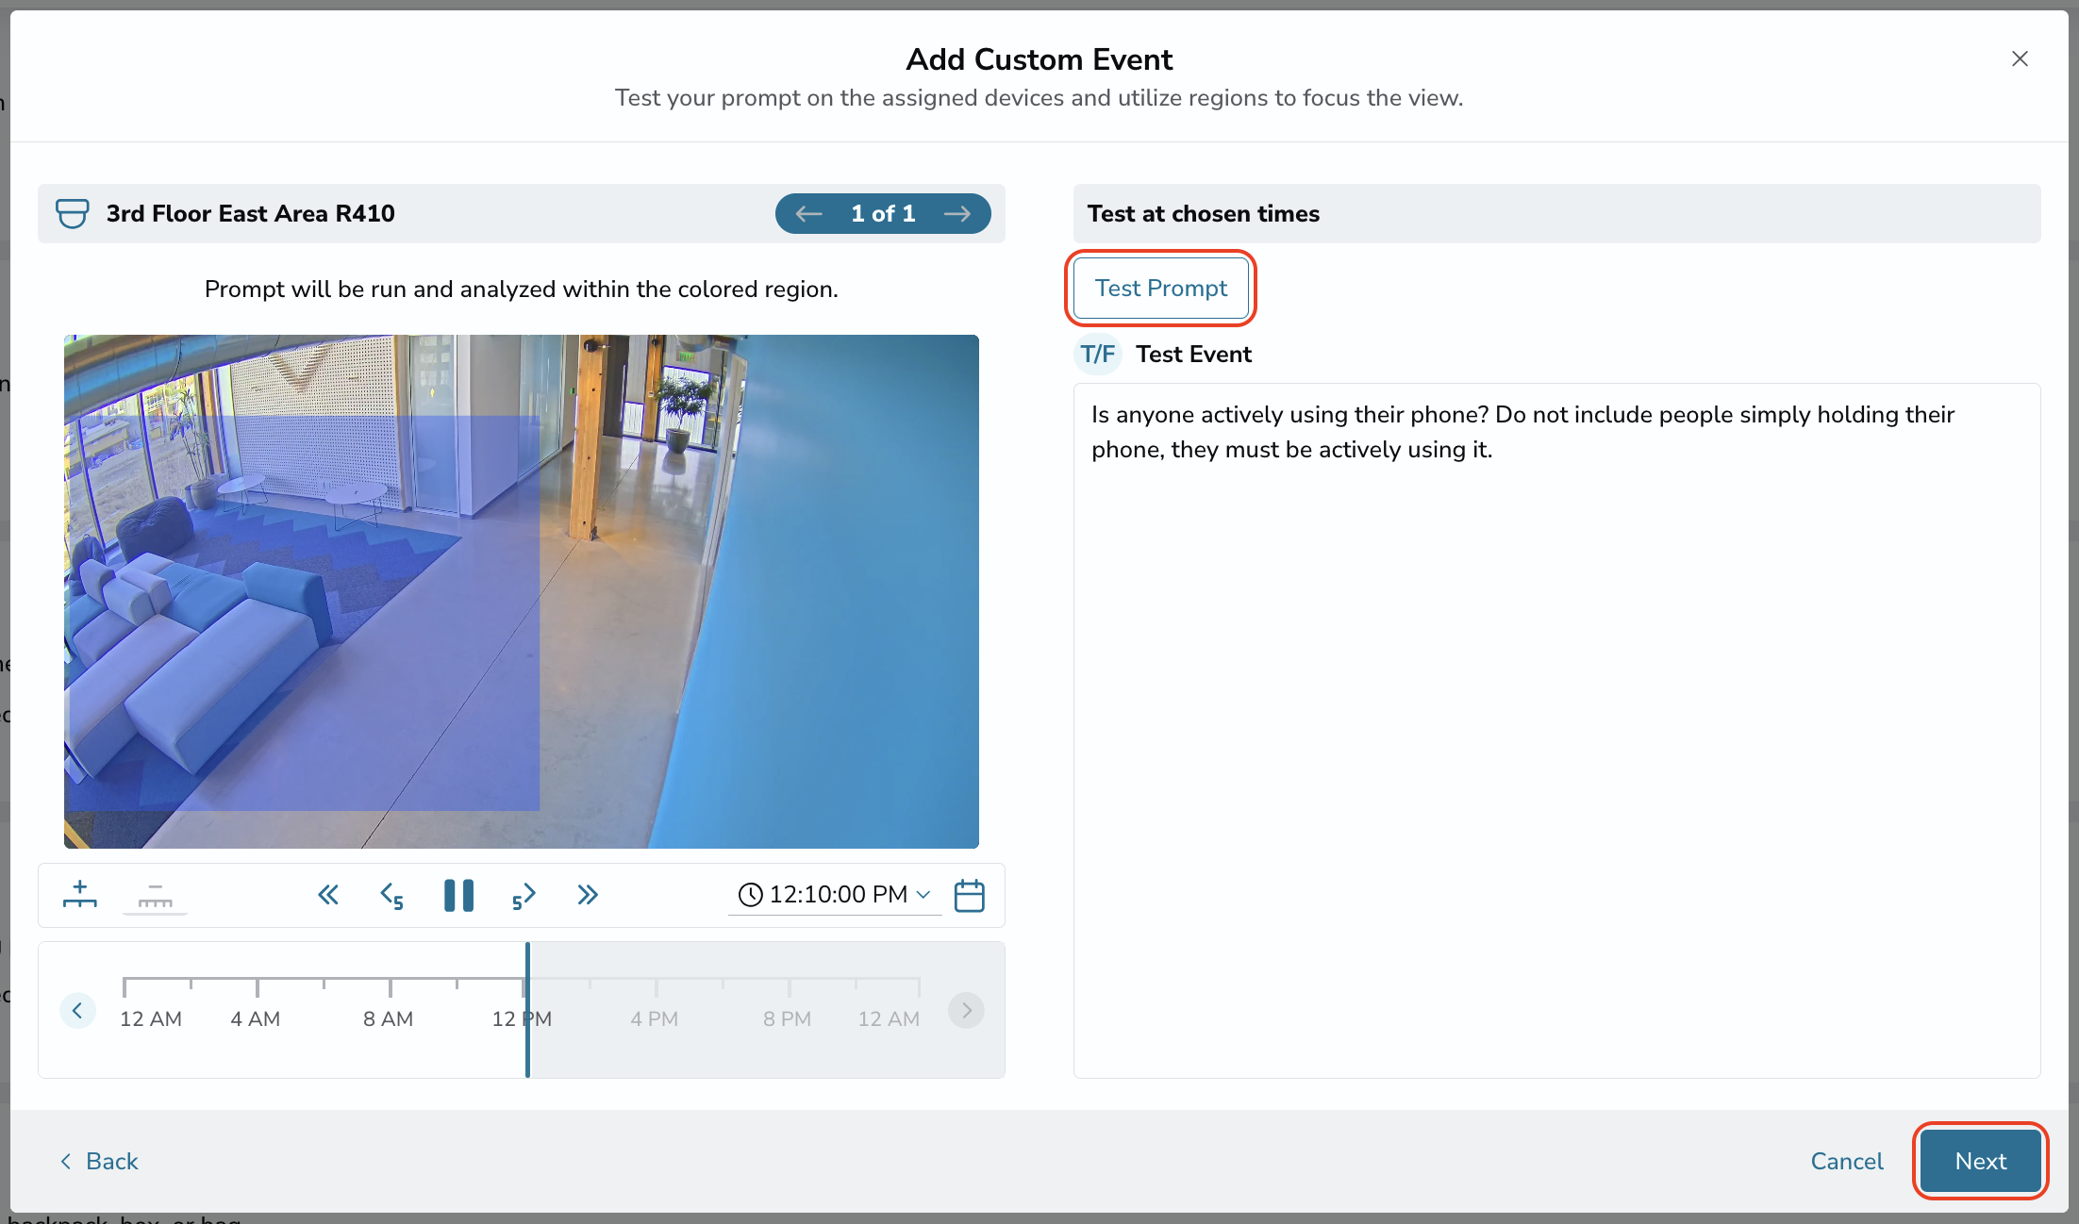This screenshot has width=2079, height=1224.
Task: Go to next device arrow
Action: 957,214
